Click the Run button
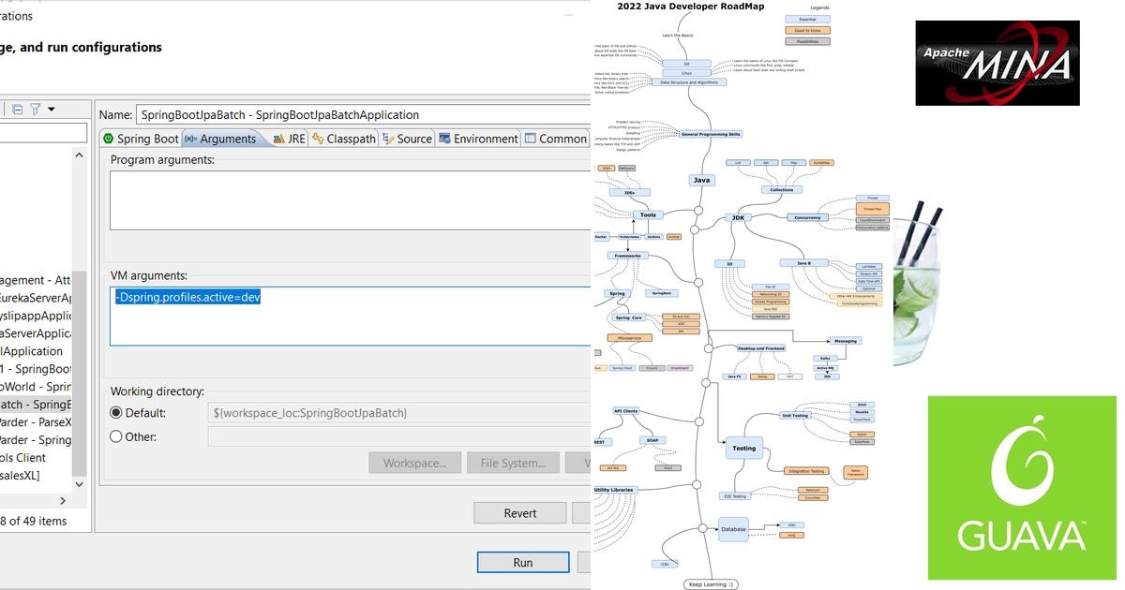The width and height of the screenshot is (1125, 590). (522, 562)
